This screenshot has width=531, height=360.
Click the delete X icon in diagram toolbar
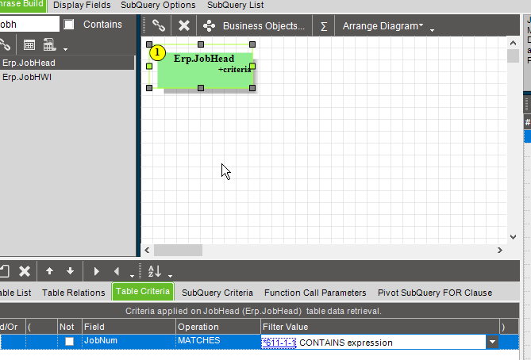click(x=183, y=26)
